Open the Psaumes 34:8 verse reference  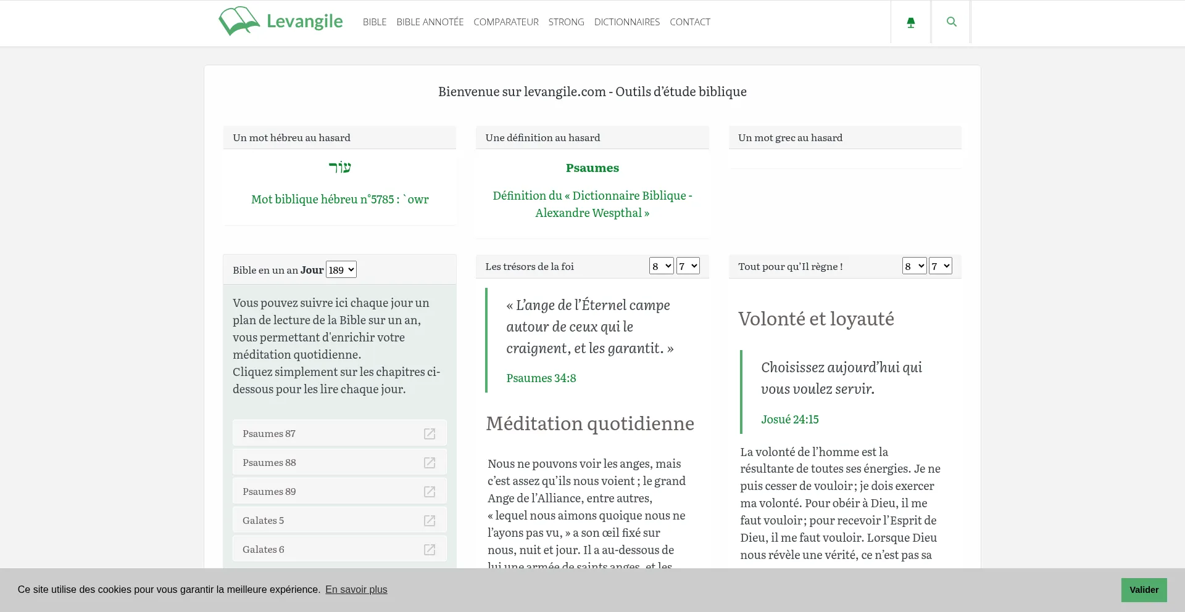coord(541,378)
